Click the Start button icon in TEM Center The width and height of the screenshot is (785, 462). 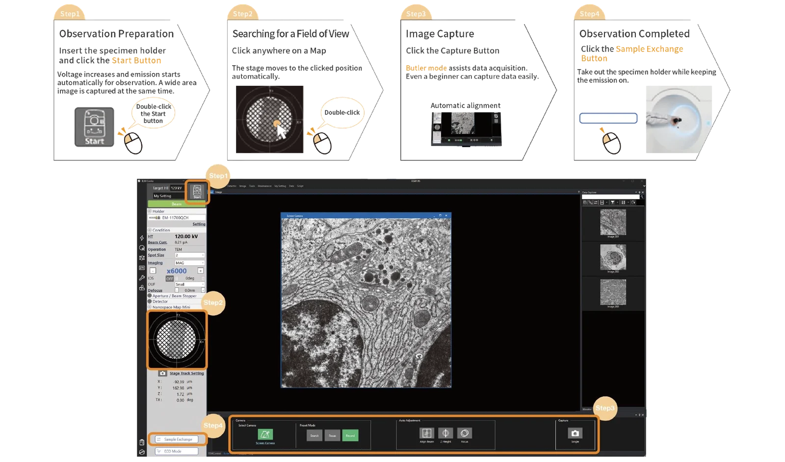(197, 191)
